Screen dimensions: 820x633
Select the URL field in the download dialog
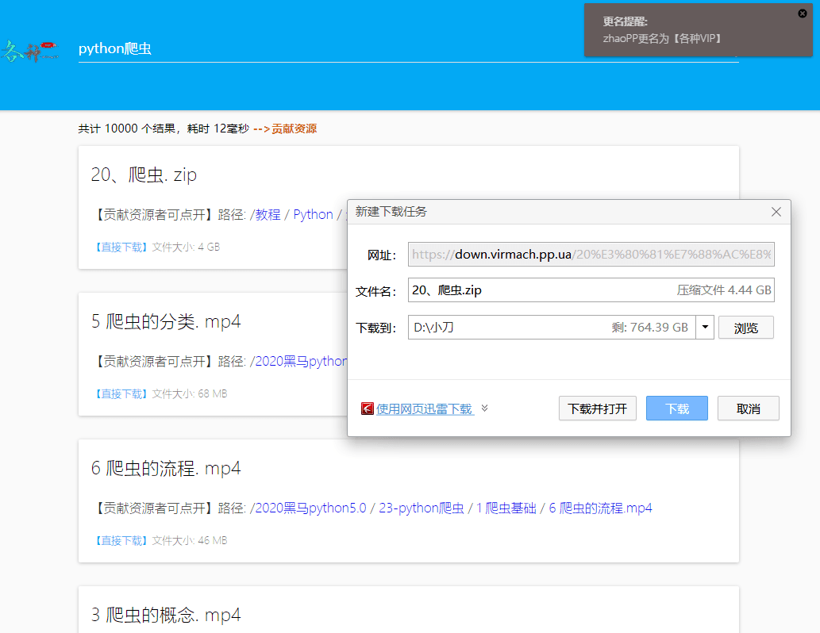(x=591, y=255)
